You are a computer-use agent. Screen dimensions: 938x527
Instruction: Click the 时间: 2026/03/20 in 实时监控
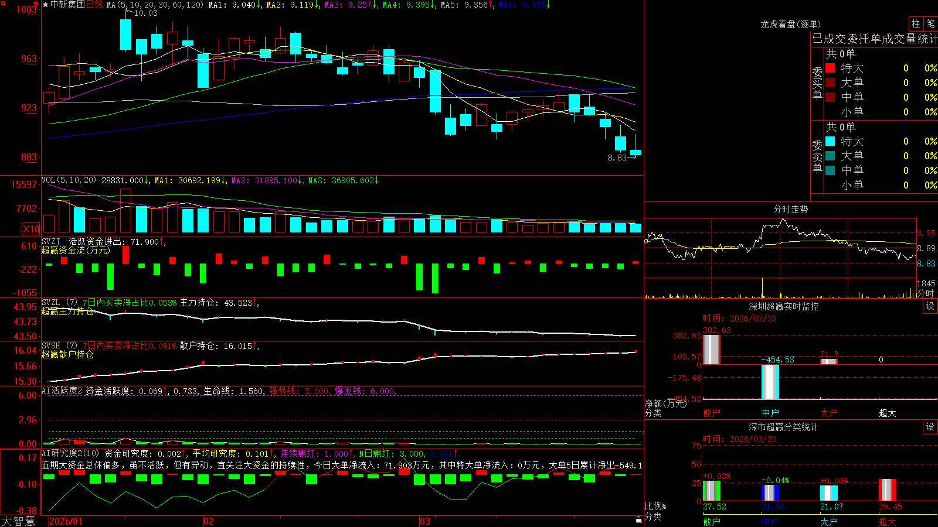(739, 319)
